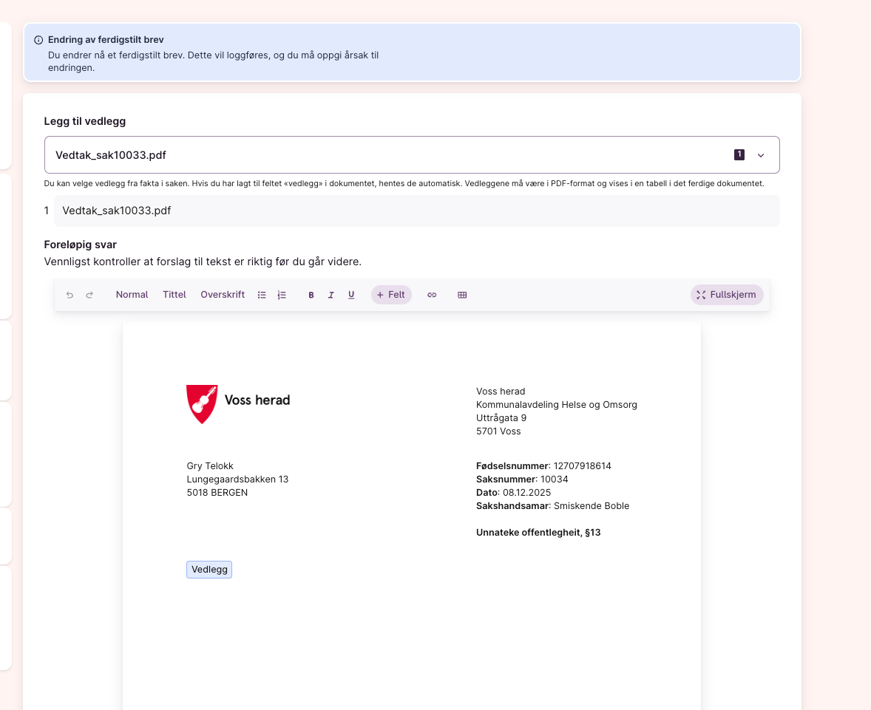Apply the Tittel text style
This screenshot has width=871, height=710.
(174, 295)
